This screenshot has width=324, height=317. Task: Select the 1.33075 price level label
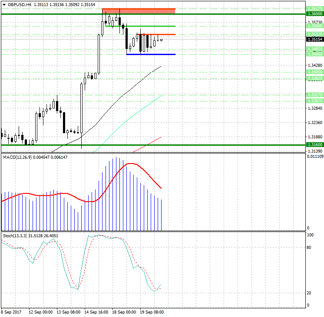(315, 101)
